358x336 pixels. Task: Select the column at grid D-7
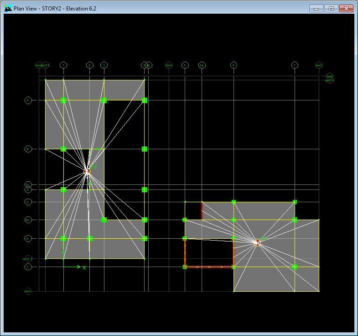coord(295,202)
